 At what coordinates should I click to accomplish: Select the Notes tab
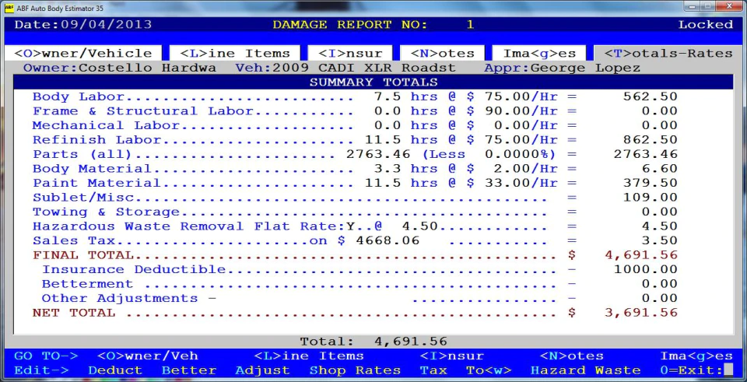[x=441, y=53]
